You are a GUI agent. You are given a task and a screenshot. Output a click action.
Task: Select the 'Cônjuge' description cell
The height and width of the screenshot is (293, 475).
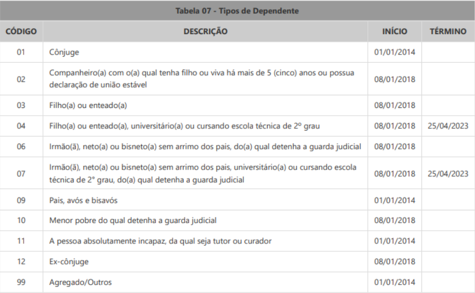coord(65,52)
